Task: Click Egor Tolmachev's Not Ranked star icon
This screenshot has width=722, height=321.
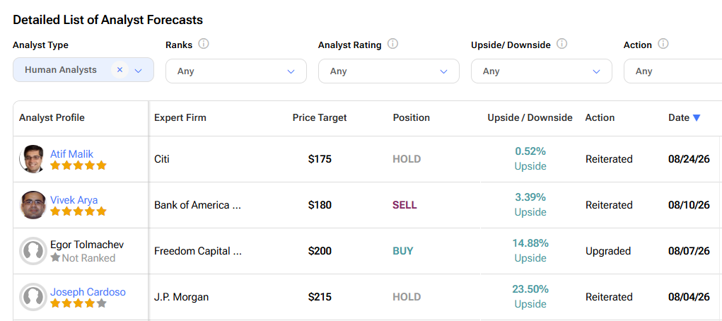Action: [x=55, y=257]
